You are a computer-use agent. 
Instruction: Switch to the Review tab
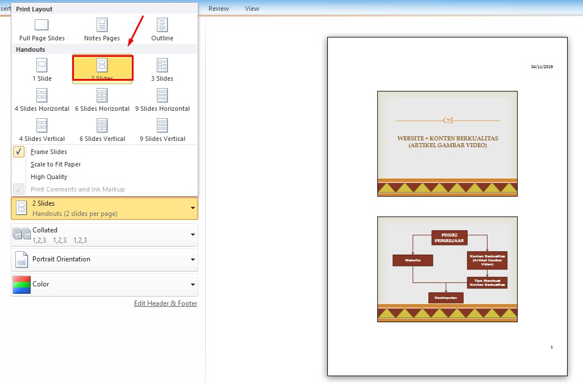pos(219,9)
